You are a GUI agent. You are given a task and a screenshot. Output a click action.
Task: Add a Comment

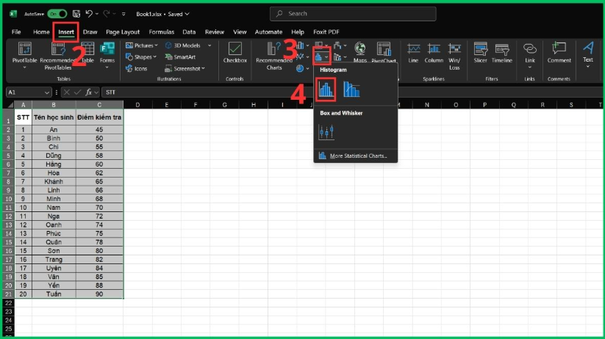click(x=559, y=53)
